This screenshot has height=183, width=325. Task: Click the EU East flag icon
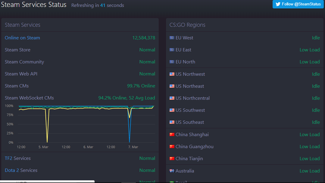click(x=172, y=50)
